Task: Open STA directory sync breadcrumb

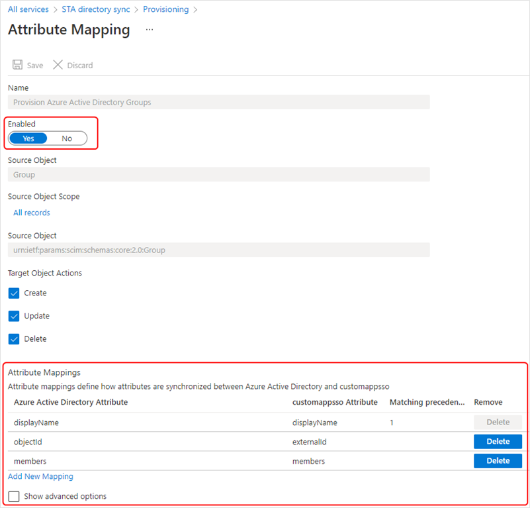Action: 96,9
